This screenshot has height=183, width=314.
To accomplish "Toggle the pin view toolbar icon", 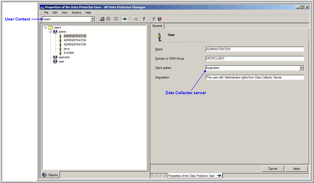I will (124, 19).
